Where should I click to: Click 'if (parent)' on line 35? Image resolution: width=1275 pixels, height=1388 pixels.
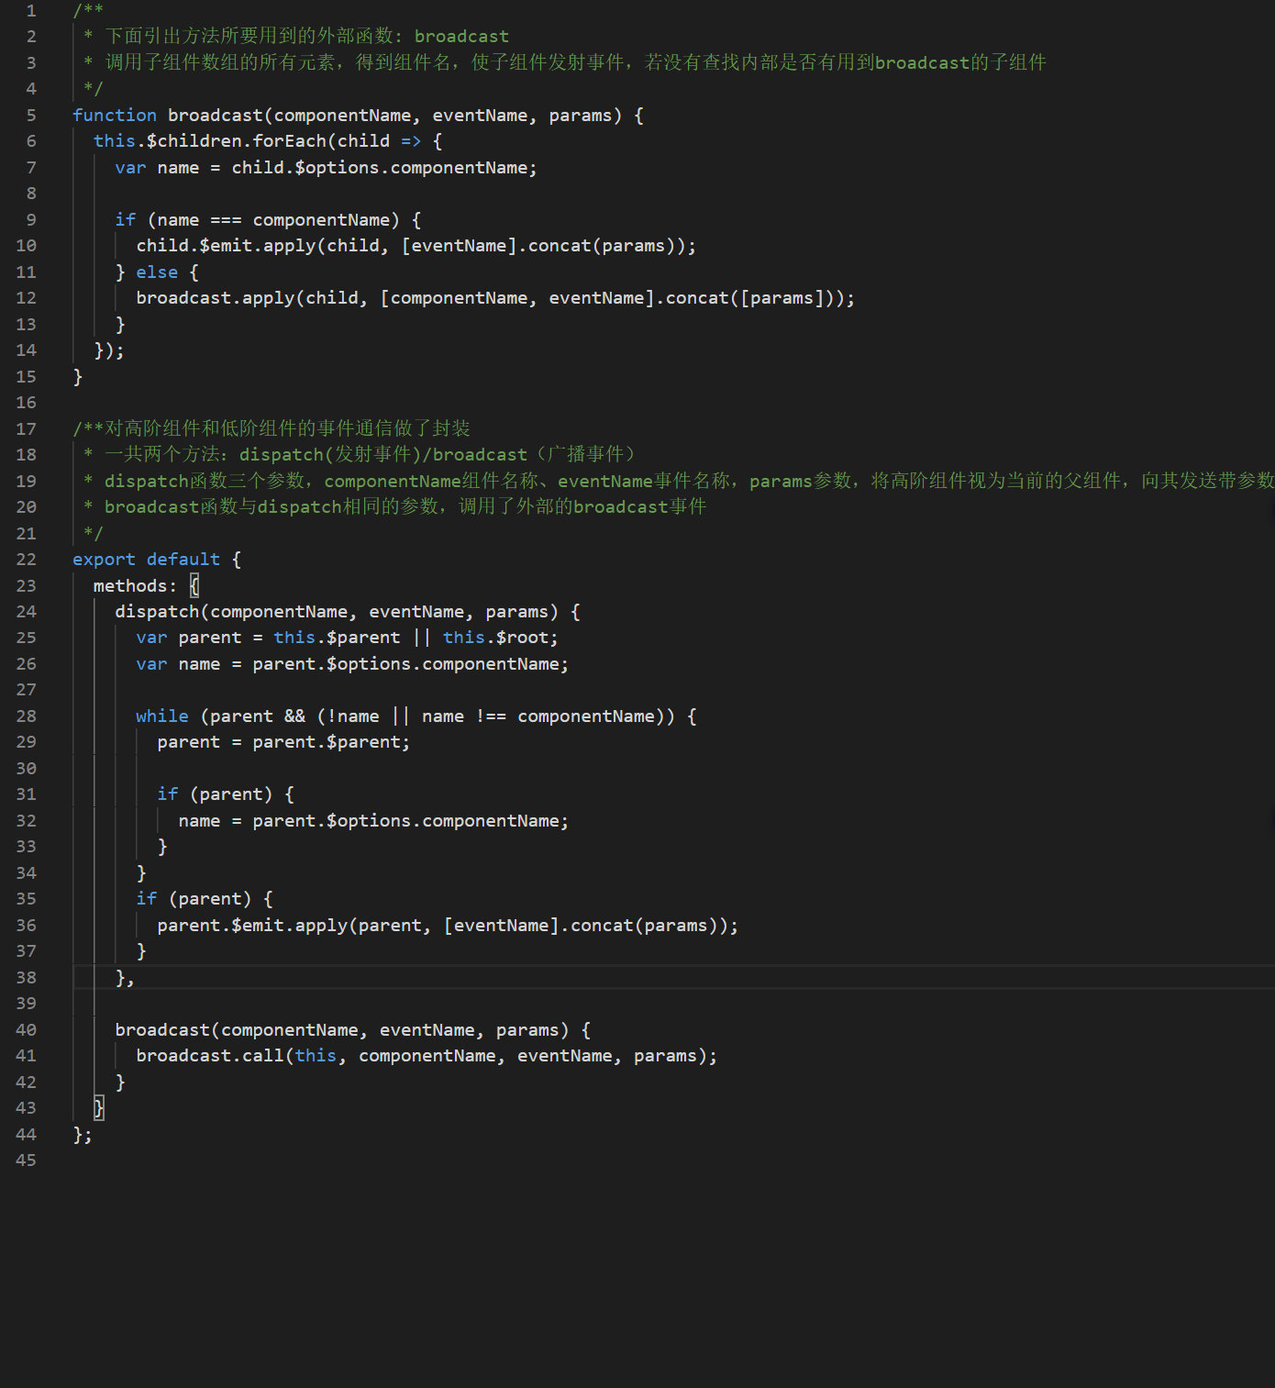click(194, 898)
